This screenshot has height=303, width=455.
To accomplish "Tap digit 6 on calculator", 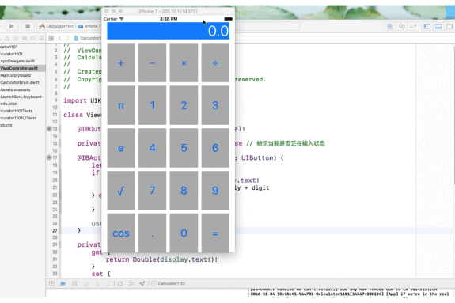I will 215,148.
